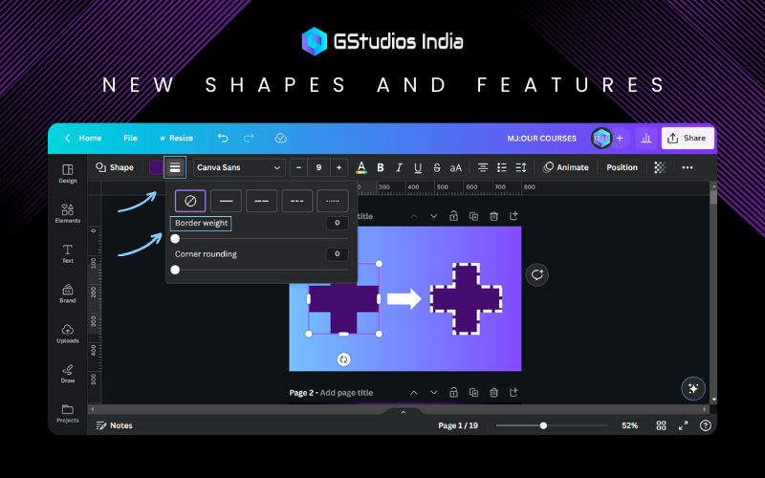Click the Border weight value field
The height and width of the screenshot is (478, 765).
(x=338, y=223)
